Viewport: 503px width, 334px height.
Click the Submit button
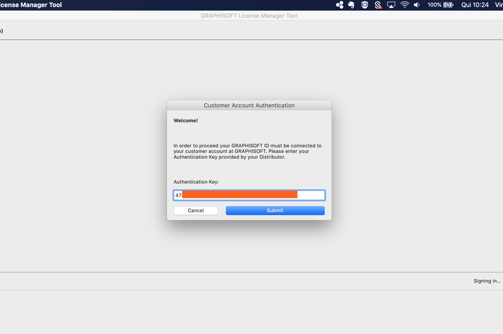[275, 210]
